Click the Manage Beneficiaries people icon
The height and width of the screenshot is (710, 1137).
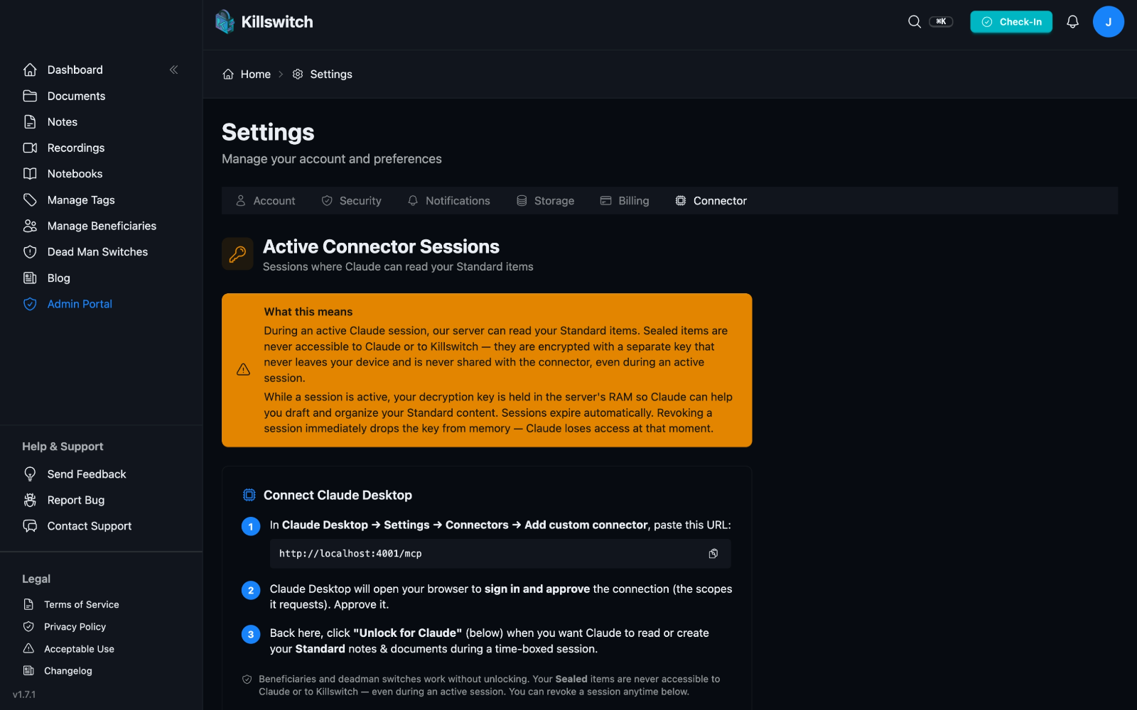pyautogui.click(x=30, y=226)
